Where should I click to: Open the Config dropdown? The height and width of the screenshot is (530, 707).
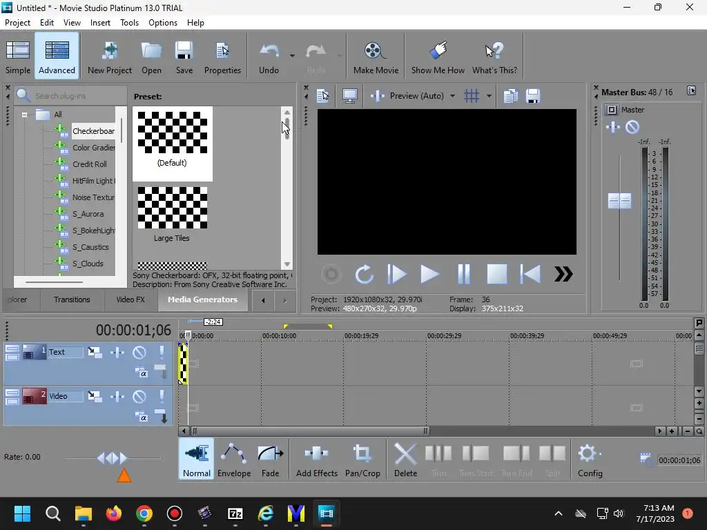(590, 460)
